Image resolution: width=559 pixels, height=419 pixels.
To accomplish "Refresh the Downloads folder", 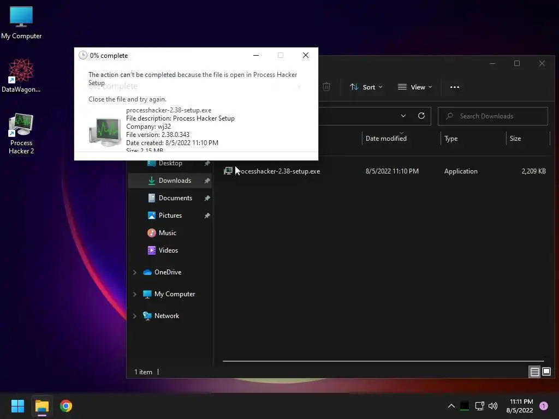I will [421, 116].
